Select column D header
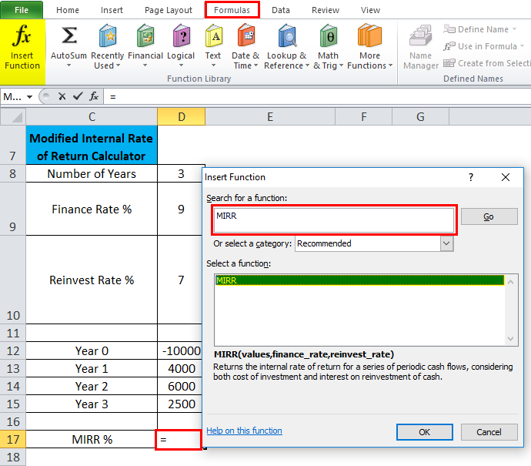 [182, 117]
